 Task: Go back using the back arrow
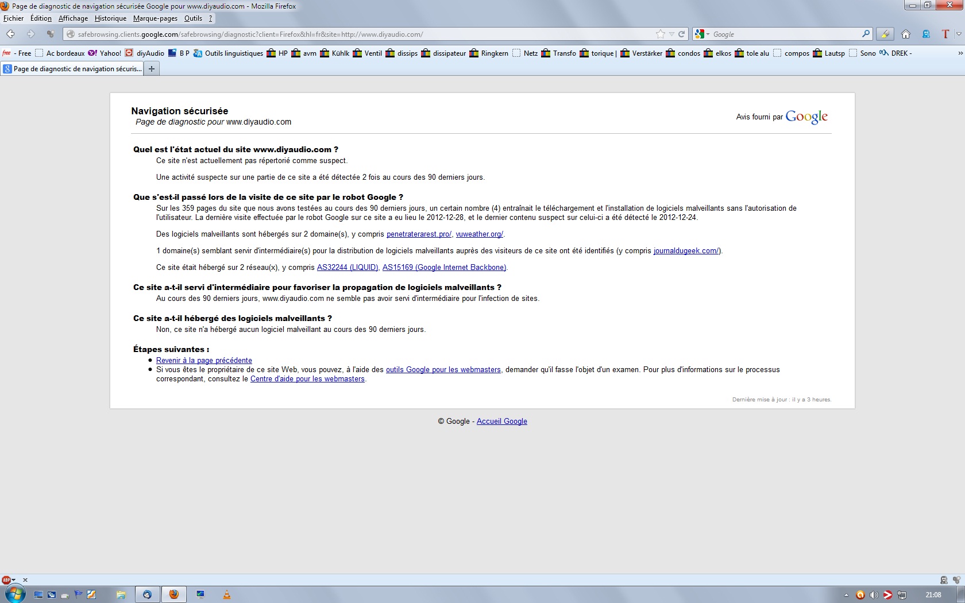pos(10,34)
